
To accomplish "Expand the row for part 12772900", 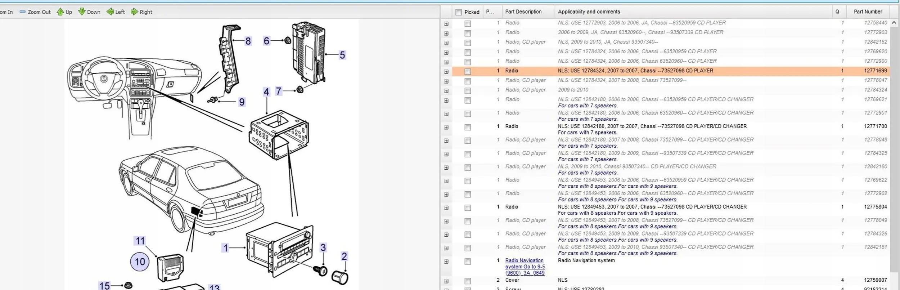I will point(446,62).
